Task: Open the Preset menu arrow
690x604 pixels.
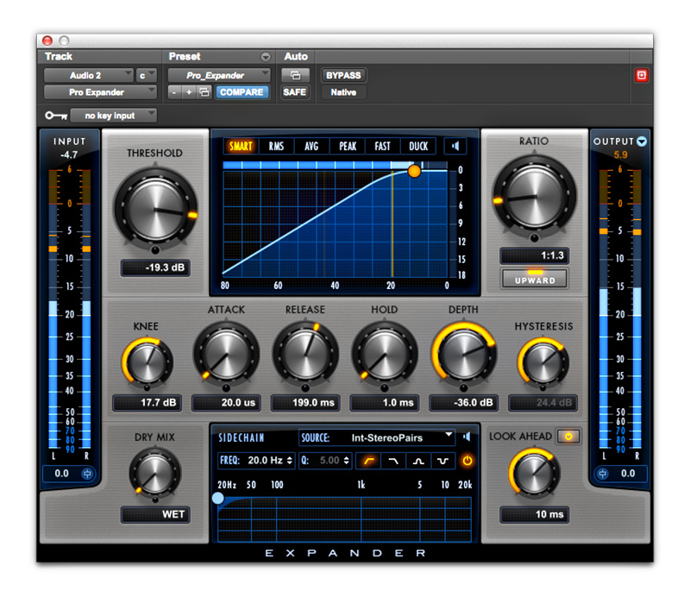Action: point(266,57)
